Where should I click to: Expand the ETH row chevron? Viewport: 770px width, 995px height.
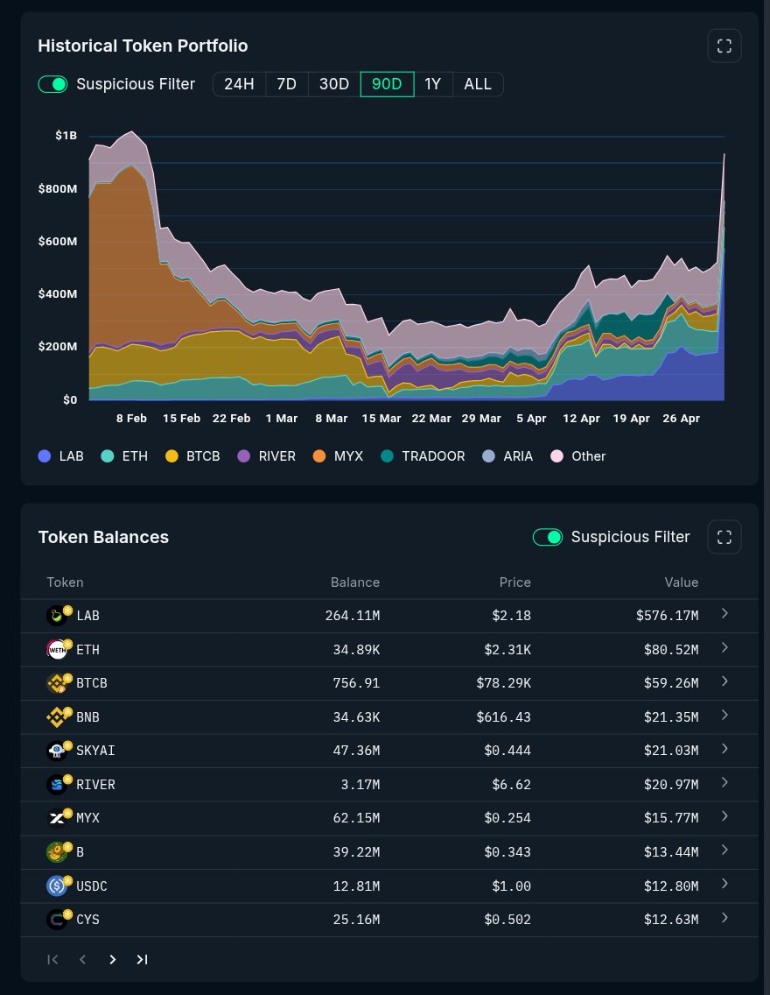(x=725, y=647)
